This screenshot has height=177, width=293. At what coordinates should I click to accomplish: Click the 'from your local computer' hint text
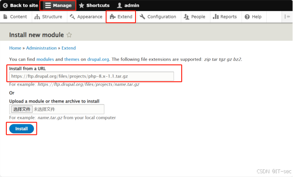coord(90,118)
